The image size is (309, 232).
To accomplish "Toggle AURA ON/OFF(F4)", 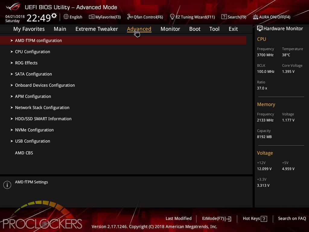I will click(x=275, y=17).
